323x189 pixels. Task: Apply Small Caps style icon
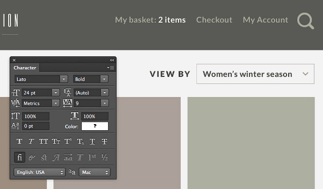[56, 141]
